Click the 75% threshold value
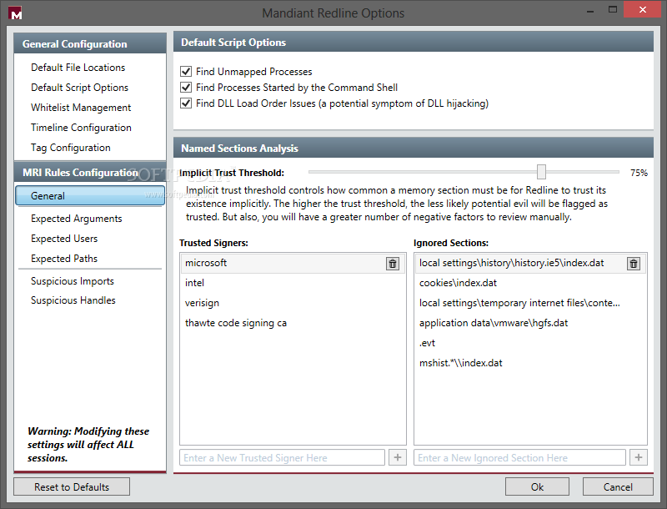 pos(639,173)
